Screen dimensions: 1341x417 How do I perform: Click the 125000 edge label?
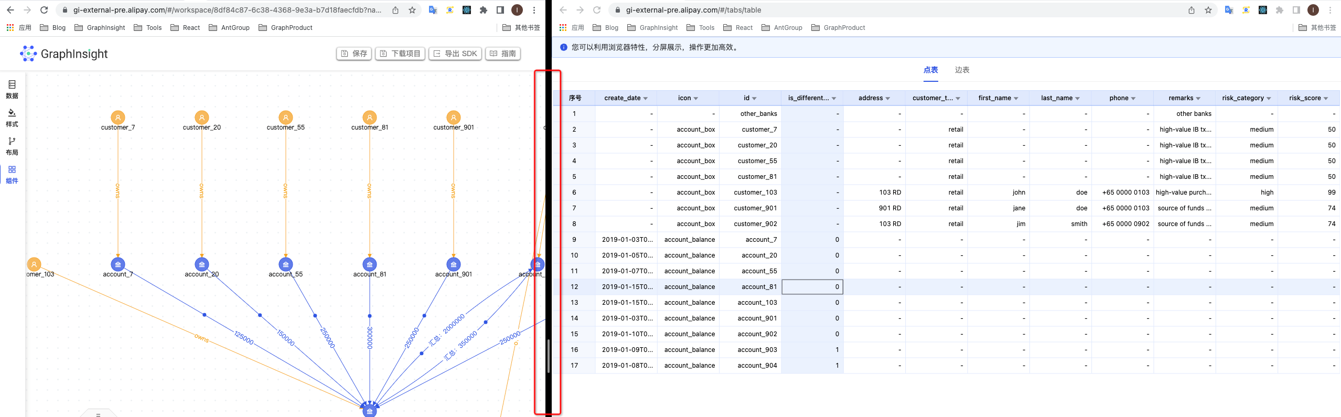tap(244, 338)
